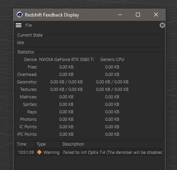Close the Redshift Feedback Display window
This screenshot has height=170, width=177.
pyautogui.click(x=156, y=15)
